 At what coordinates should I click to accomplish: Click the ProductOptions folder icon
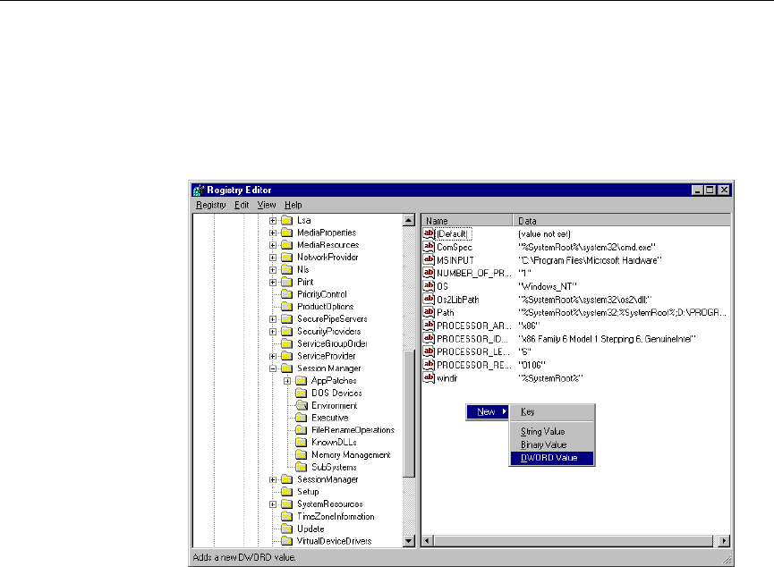pyautogui.click(x=287, y=307)
